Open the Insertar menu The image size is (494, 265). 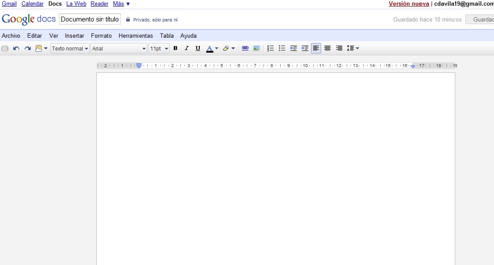[x=74, y=36]
